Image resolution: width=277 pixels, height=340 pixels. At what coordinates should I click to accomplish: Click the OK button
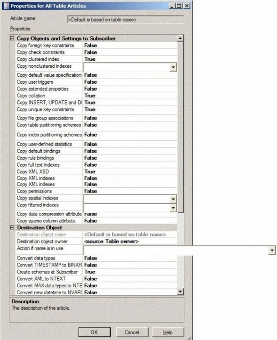pos(94,332)
